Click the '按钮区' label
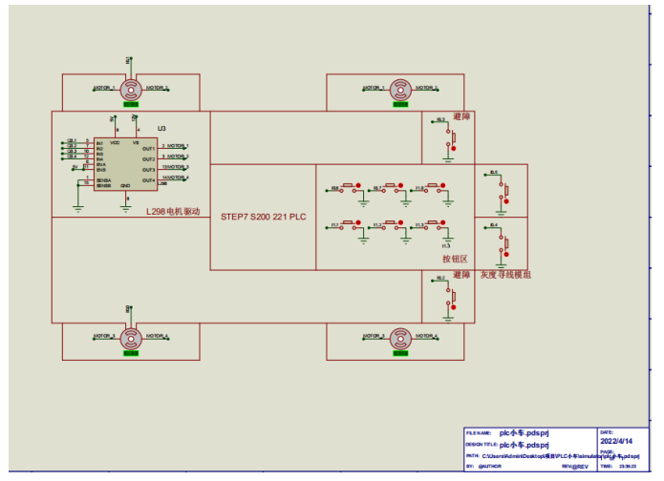 (x=455, y=259)
